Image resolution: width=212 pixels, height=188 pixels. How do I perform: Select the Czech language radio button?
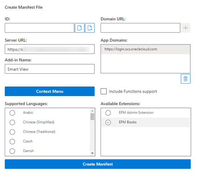pos(12,141)
